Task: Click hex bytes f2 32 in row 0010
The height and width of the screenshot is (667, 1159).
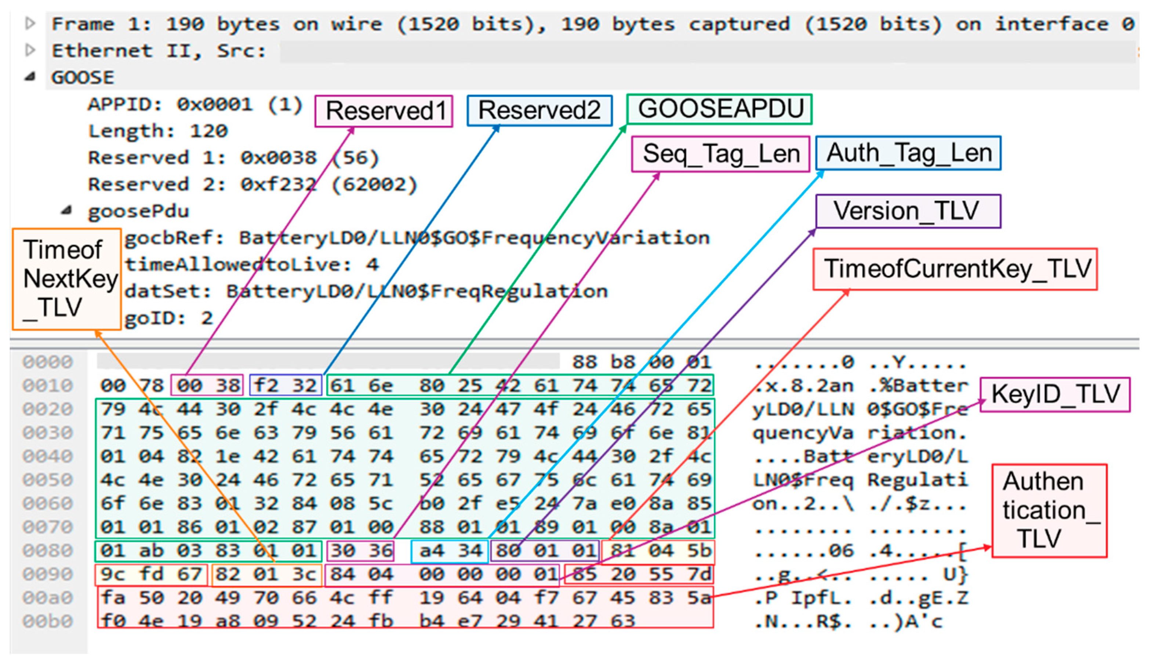Action: [286, 385]
